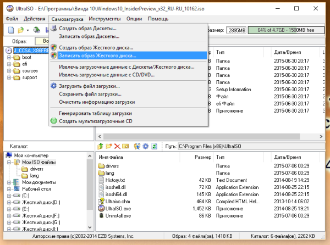Click the Go Up folder icon
The width and height of the screenshot is (330, 245).
click(101, 146)
